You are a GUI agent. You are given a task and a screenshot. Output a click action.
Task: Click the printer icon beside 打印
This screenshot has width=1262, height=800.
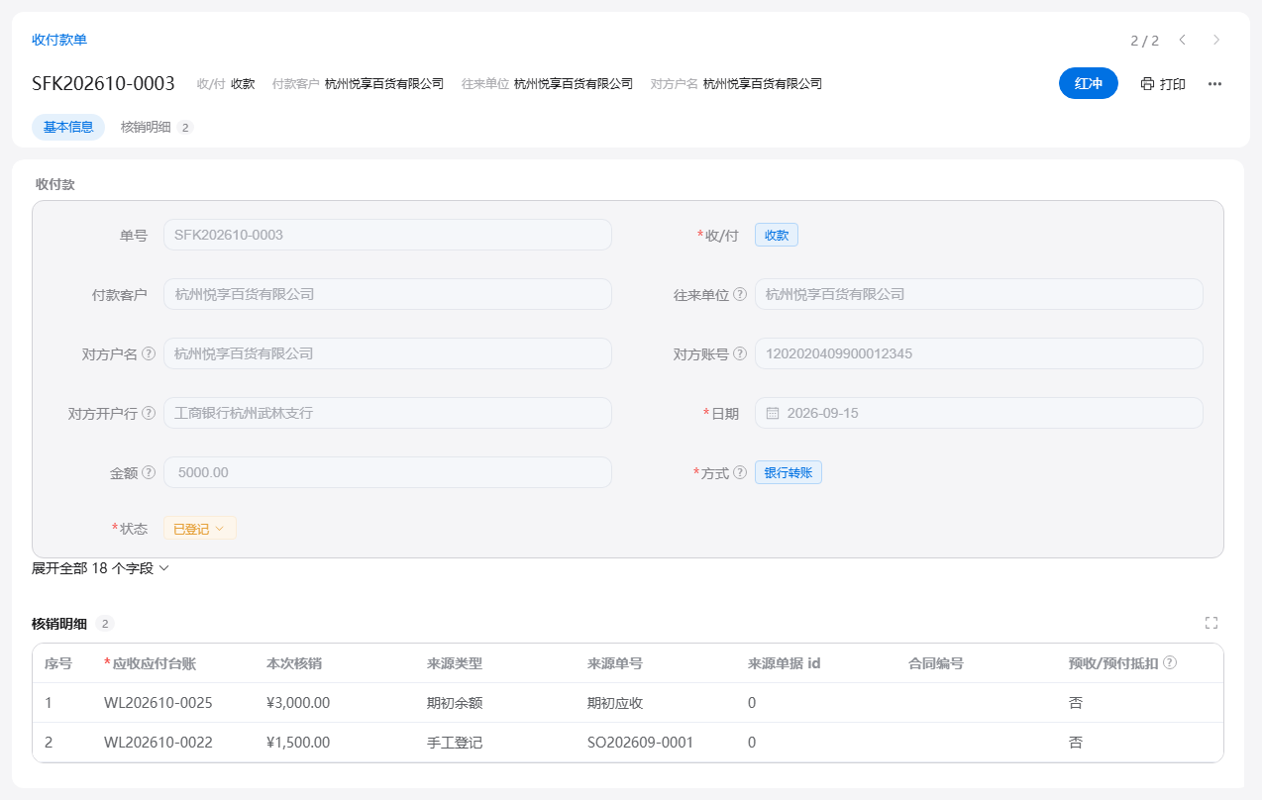pos(1147,84)
